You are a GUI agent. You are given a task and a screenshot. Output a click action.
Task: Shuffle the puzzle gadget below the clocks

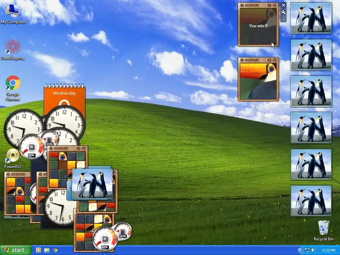click(x=83, y=148)
